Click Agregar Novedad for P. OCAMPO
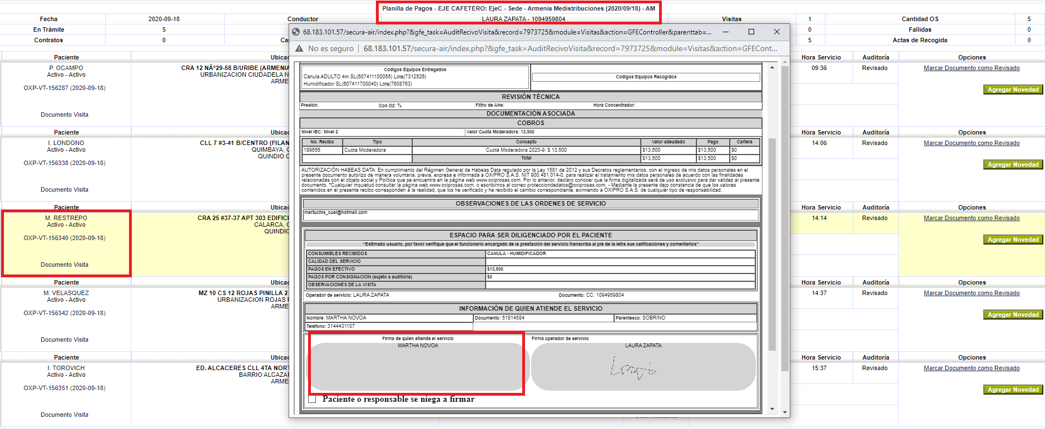The image size is (1045, 429). [x=1013, y=89]
